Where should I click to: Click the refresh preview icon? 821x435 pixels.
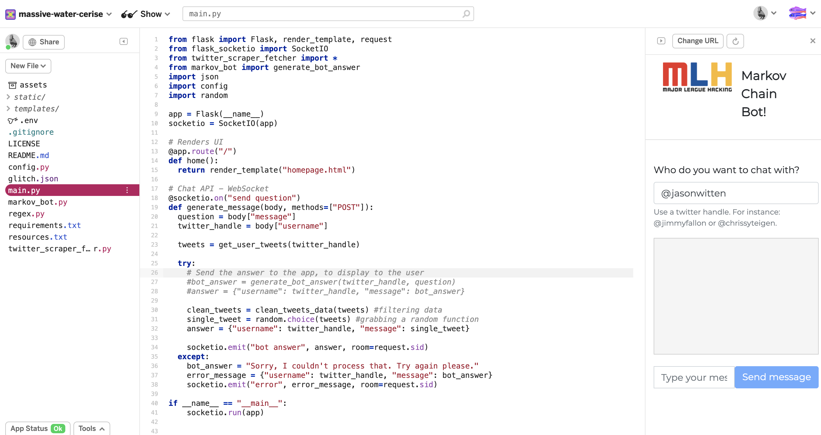point(735,41)
